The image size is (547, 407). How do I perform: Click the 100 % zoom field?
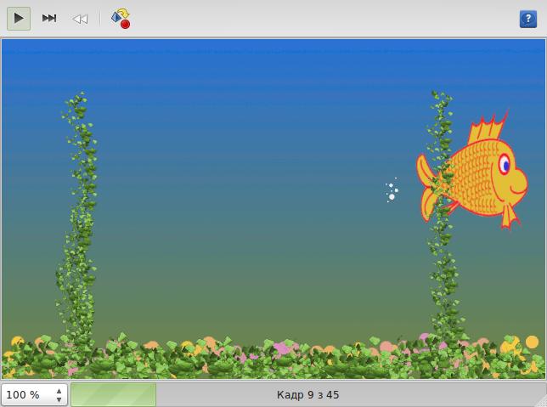(25, 395)
